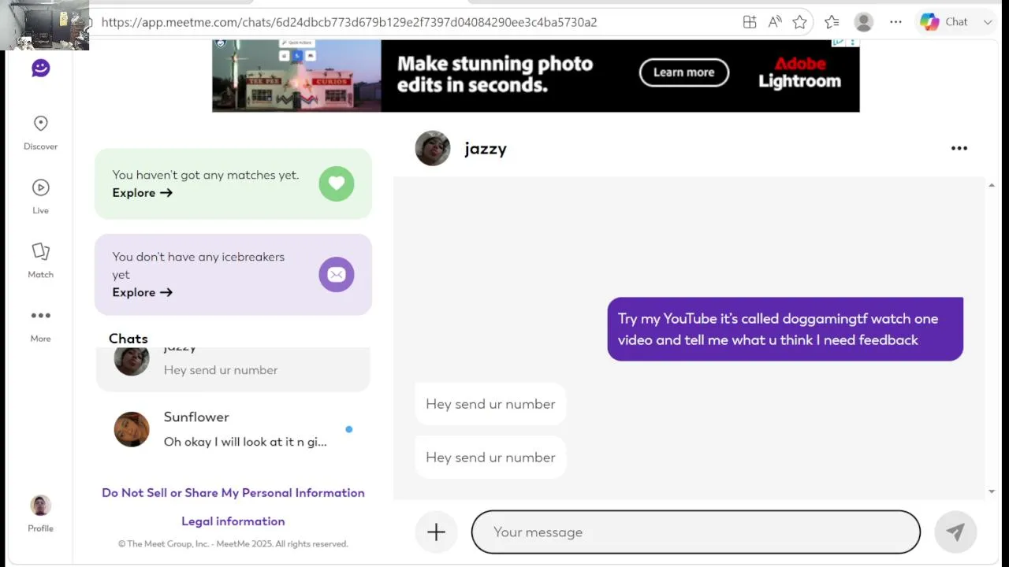Open the Discover location pin icon
1009x567 pixels.
41,124
